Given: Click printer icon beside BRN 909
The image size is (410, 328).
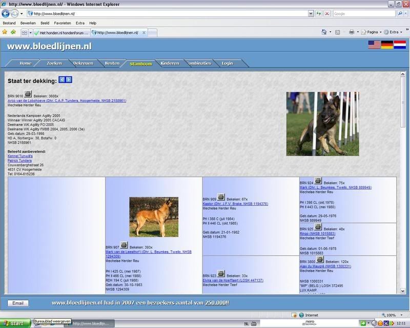Looking at the screenshot, I should [x=221, y=197].
